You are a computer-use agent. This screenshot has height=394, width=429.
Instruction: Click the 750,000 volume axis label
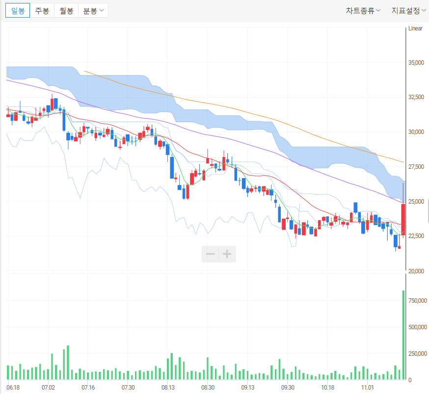point(418,300)
